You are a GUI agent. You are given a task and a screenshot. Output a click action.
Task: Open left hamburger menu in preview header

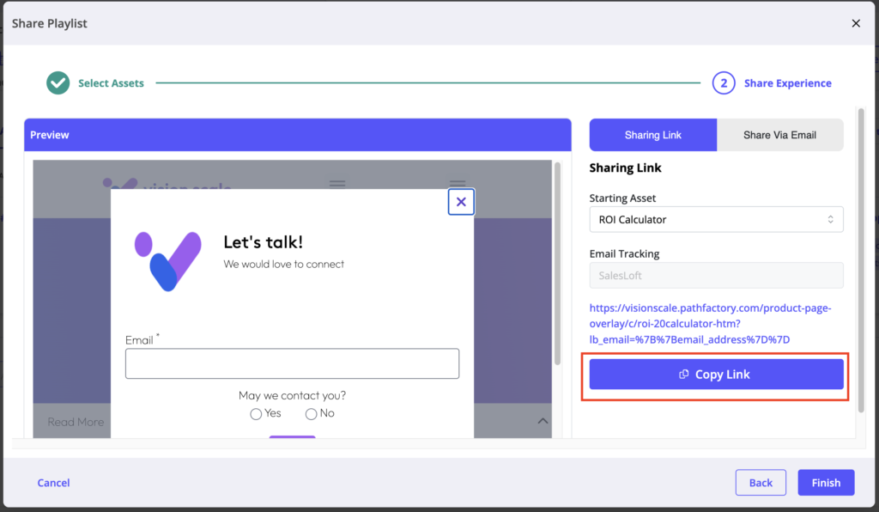337,183
